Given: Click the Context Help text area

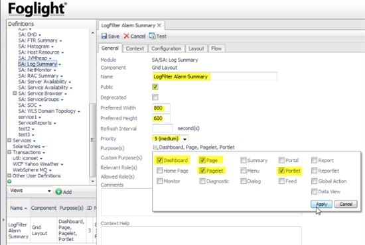Looking at the screenshot, I should click(201, 236).
